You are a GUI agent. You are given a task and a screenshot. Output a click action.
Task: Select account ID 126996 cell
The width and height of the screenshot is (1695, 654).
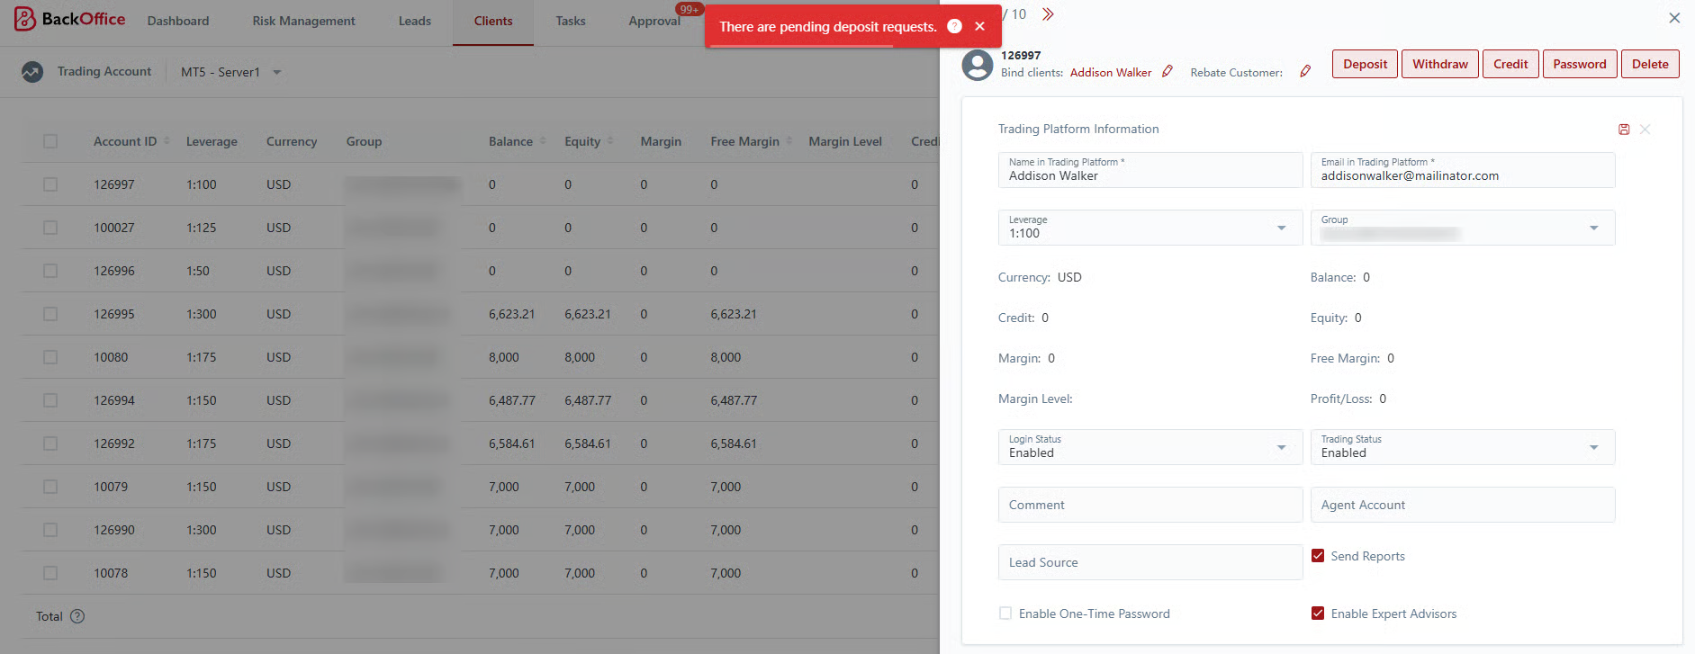pos(114,271)
